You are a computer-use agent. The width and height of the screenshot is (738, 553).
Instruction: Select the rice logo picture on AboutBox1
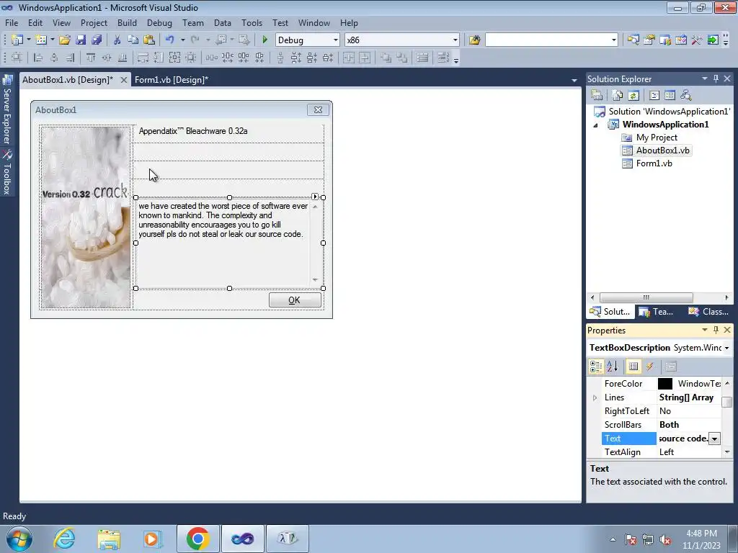coord(86,217)
